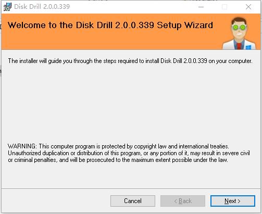The image size is (262, 214).
Task: Click the installer guide description sentence
Action: 130,61
